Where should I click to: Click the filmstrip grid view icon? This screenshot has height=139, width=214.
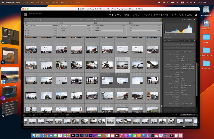34,115
